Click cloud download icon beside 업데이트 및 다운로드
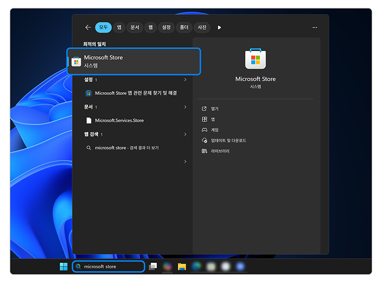This screenshot has width=382, height=282. (204, 140)
